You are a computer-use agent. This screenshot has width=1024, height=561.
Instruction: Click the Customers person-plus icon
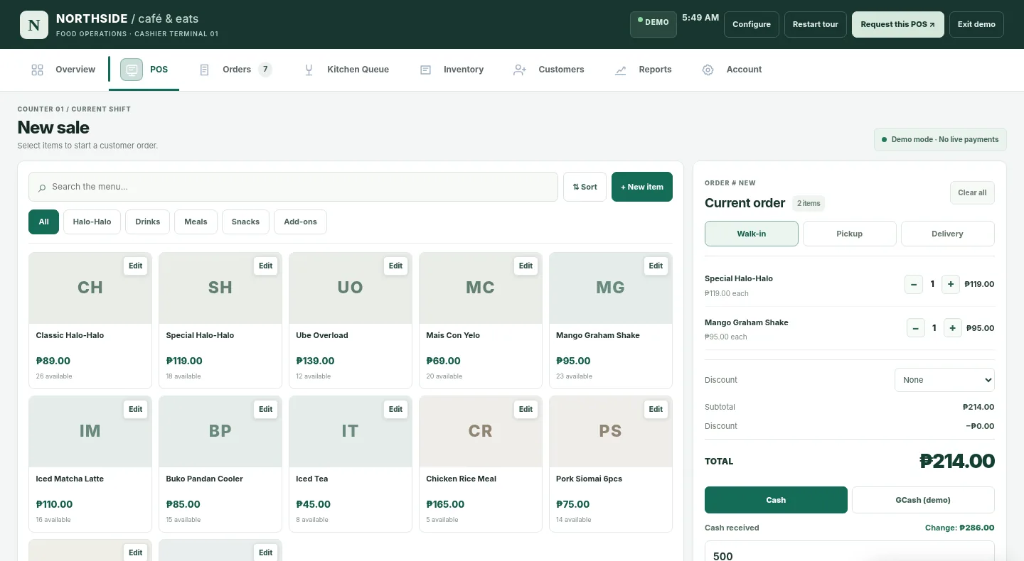click(520, 70)
